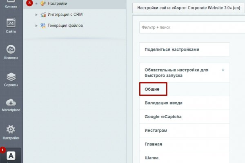Select the Aspro "A" sidebar icon
This screenshot has height=163, width=245.
(11, 156)
